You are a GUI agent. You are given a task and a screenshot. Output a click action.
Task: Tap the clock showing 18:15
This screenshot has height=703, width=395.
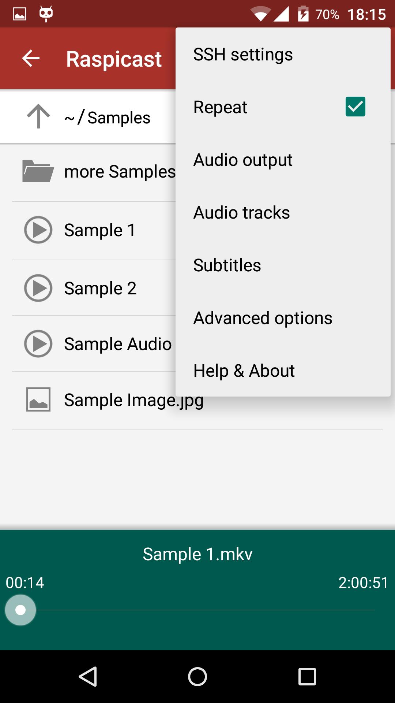pyautogui.click(x=366, y=14)
